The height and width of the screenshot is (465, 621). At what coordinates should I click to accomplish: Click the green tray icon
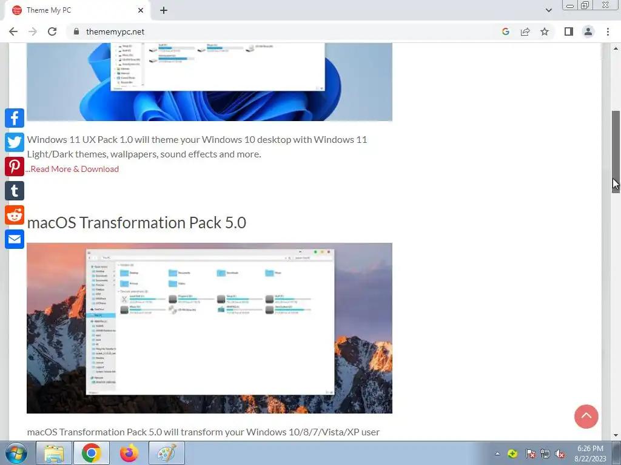[x=512, y=453]
